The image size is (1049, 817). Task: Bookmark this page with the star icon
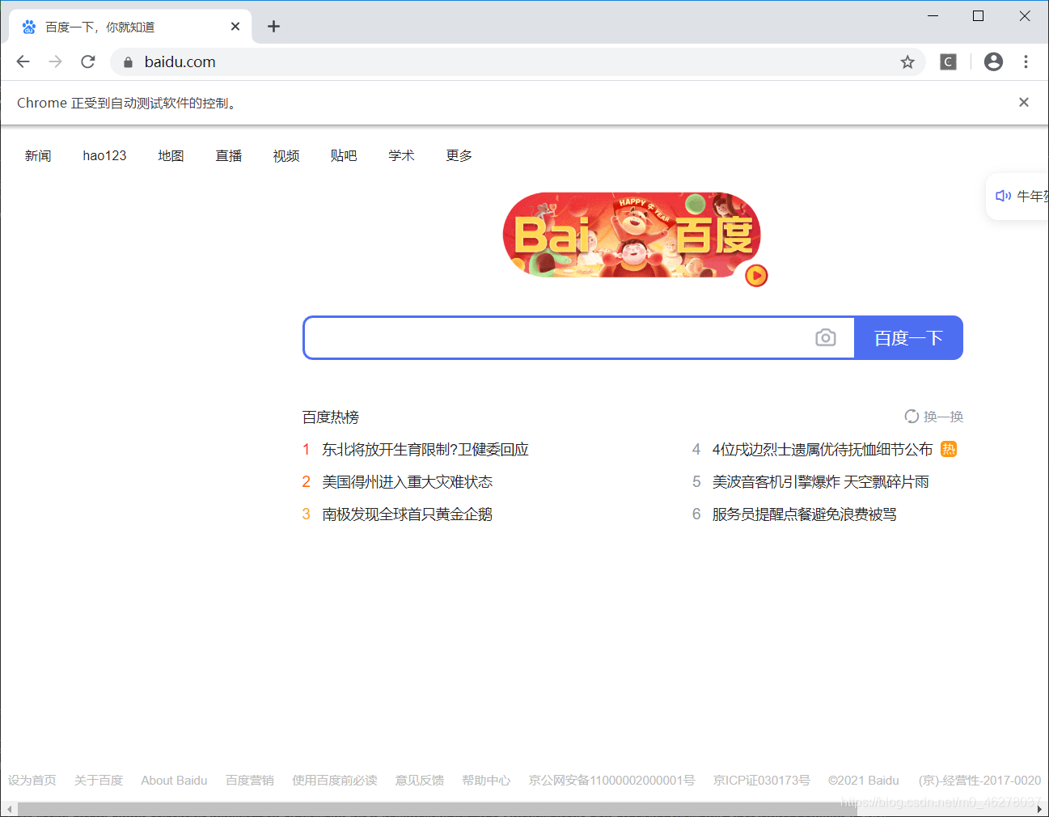907,62
